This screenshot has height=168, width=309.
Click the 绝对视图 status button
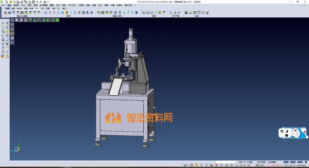[261, 162]
